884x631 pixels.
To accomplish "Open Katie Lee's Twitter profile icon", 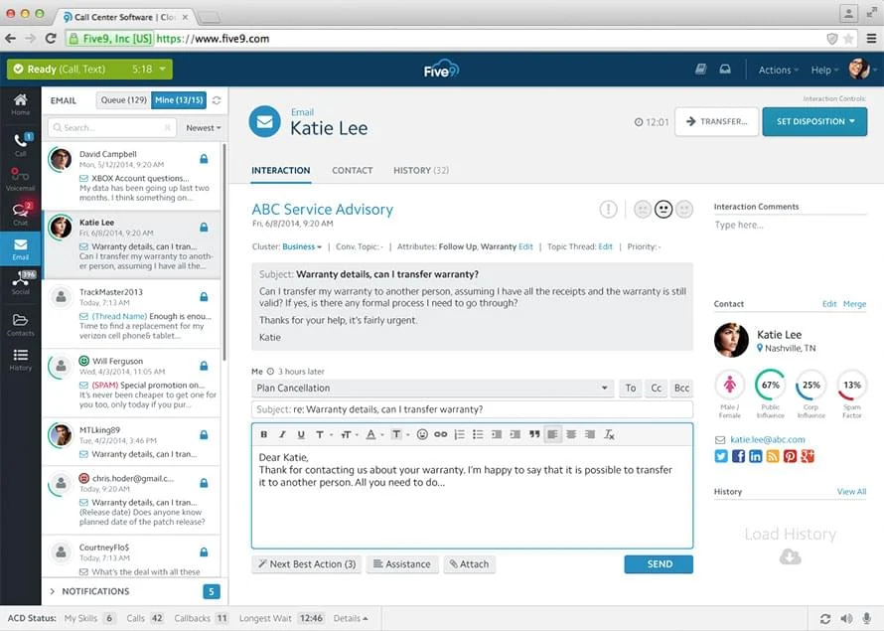I will [721, 456].
